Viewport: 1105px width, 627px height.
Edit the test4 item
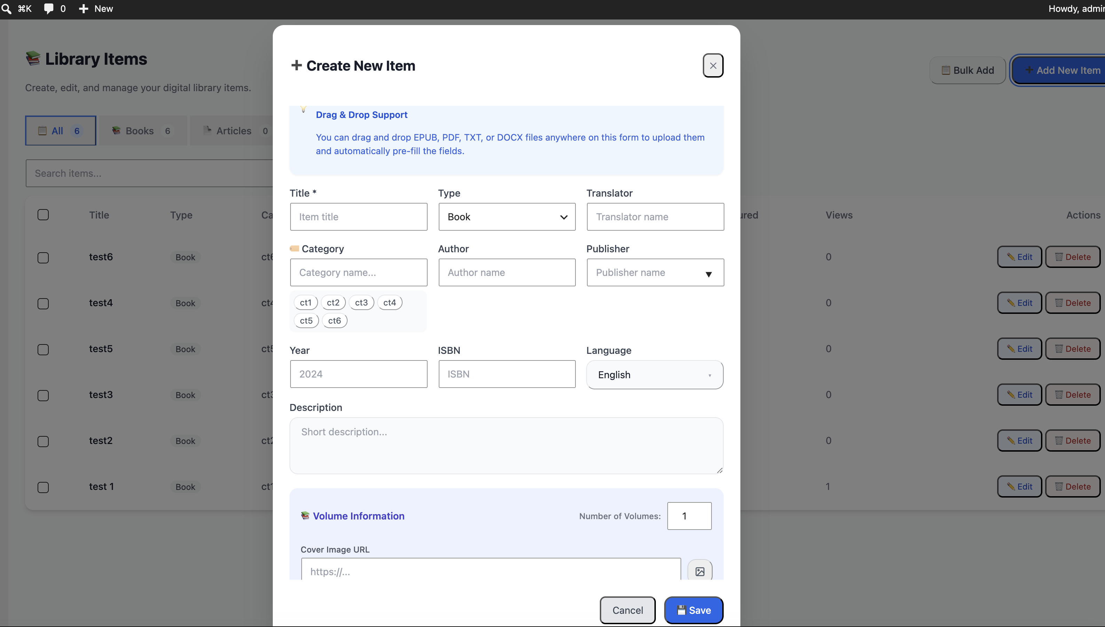pyautogui.click(x=1019, y=303)
